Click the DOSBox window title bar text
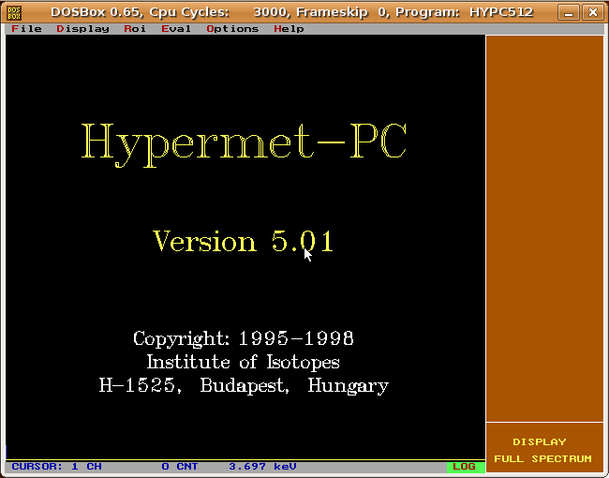The height and width of the screenshot is (478, 609). (291, 12)
